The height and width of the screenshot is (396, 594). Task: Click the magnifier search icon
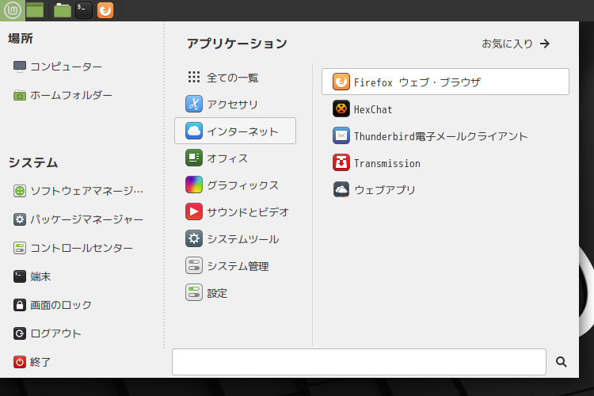pyautogui.click(x=561, y=362)
